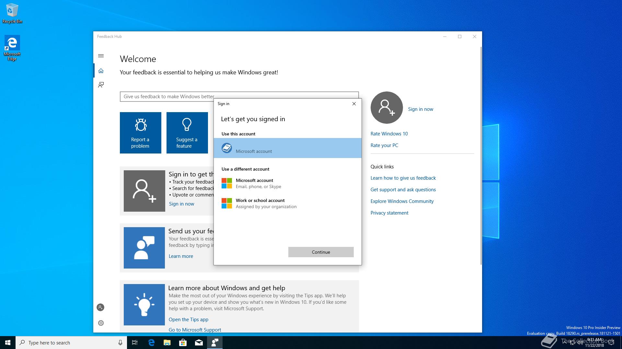Click the microphone icon in taskbar search
Screen dimensions: 622x349
pos(120,343)
